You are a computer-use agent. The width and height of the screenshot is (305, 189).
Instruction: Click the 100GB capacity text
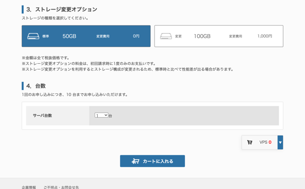[x=202, y=36]
